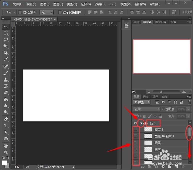Click navigator zoom out button

(x=149, y=92)
